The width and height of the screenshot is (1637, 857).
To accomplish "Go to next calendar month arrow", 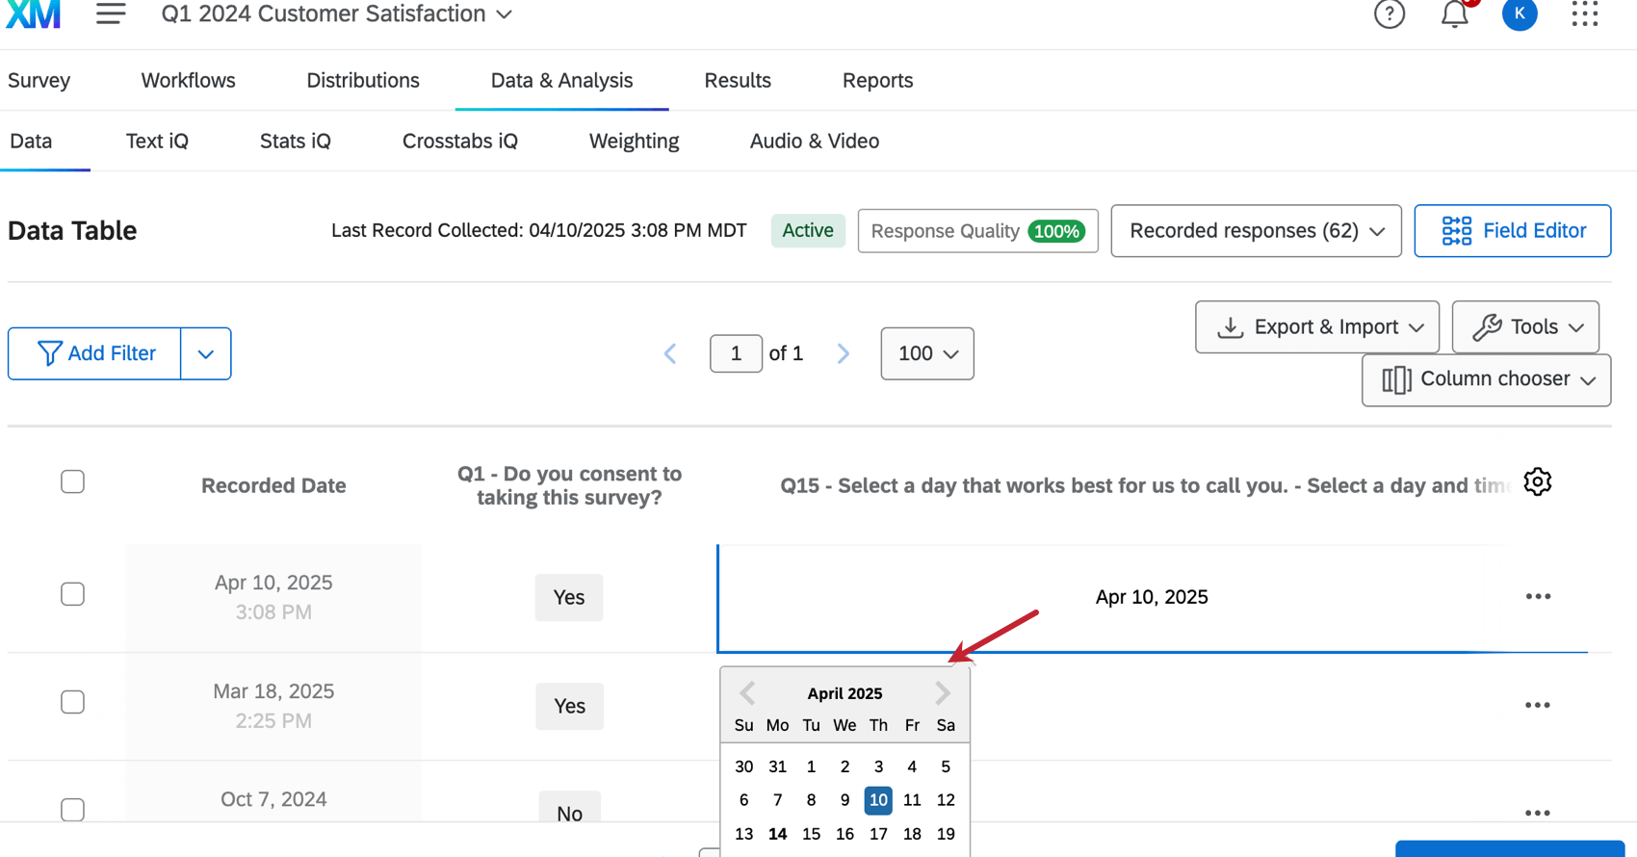I will click(942, 692).
